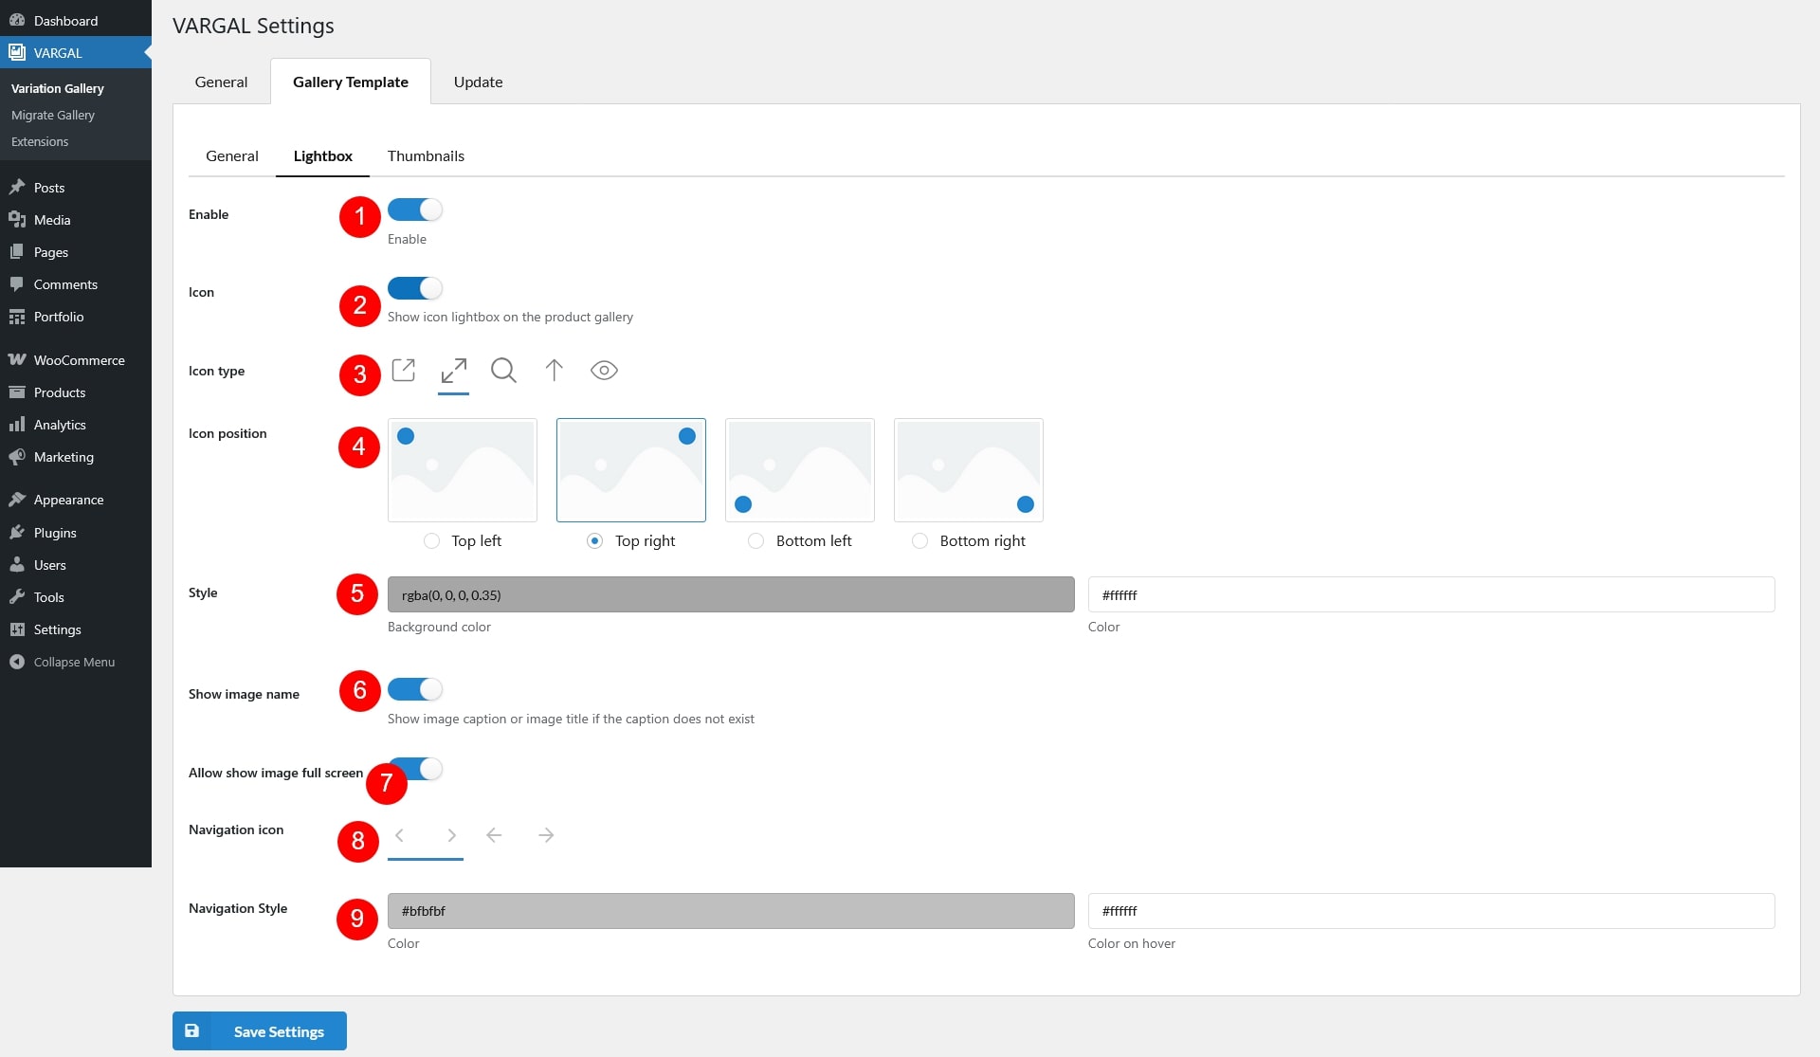The image size is (1820, 1057).
Task: Click the Products archive icon
Action: (17, 392)
